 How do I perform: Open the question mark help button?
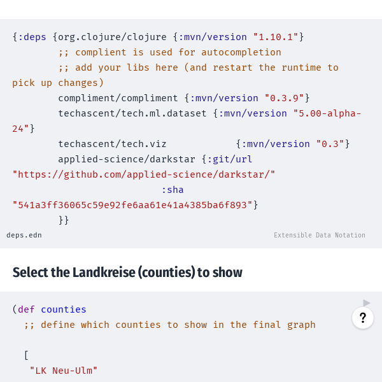363,318
